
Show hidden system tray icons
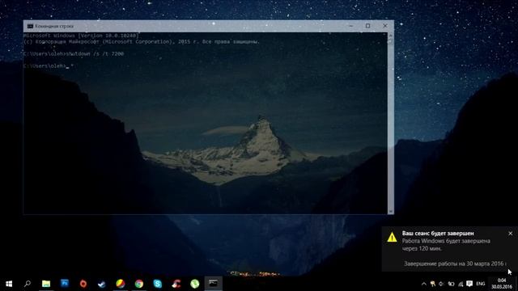(424, 284)
